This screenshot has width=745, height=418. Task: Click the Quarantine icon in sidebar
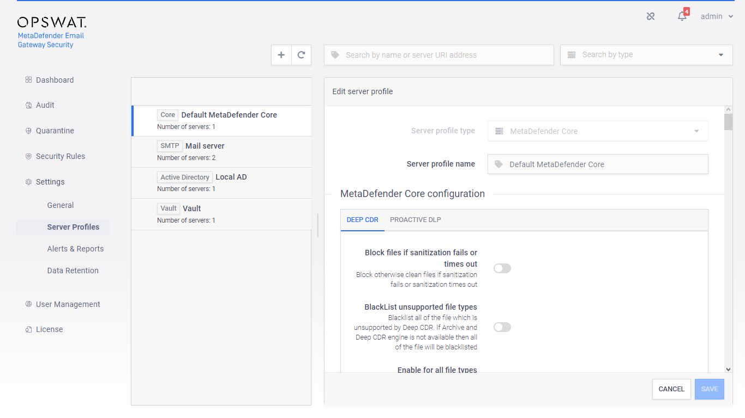pyautogui.click(x=28, y=131)
